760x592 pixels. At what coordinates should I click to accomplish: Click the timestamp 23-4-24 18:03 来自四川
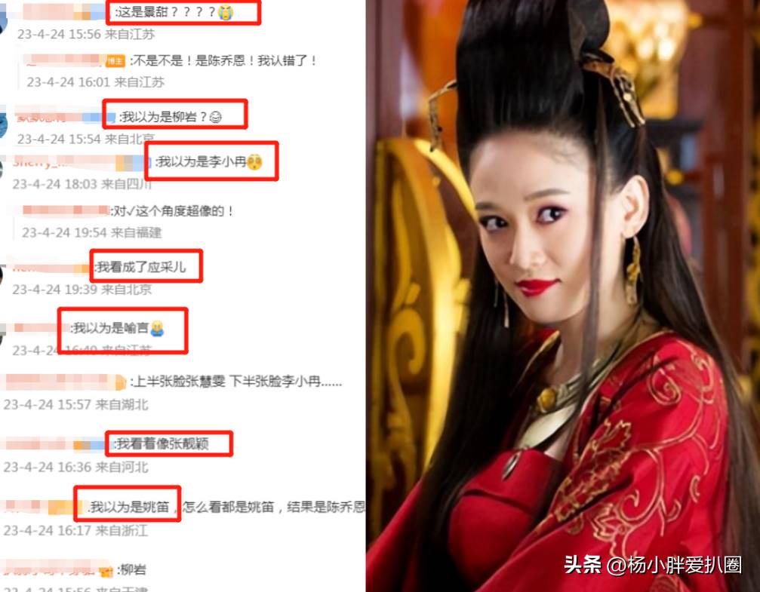[x=82, y=184]
